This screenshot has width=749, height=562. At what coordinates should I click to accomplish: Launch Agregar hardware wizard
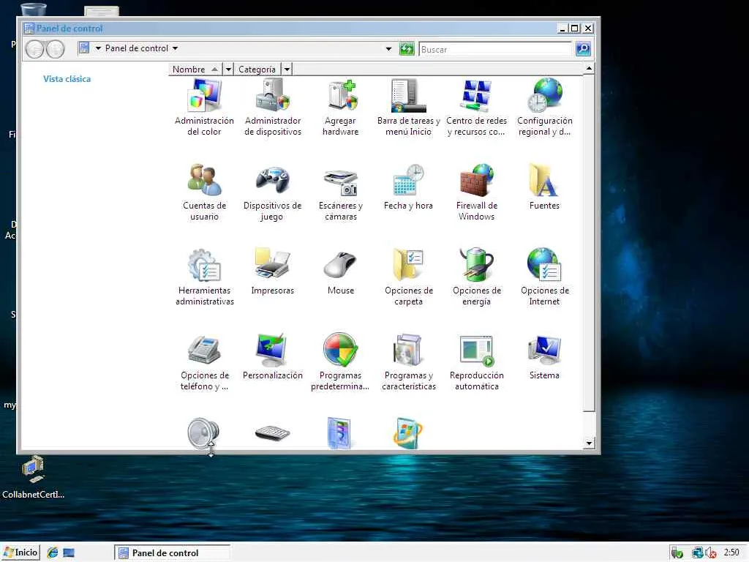point(341,108)
